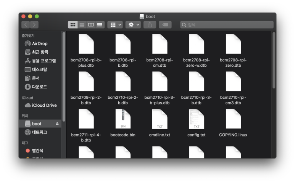Click the 검색 search field

point(227,25)
